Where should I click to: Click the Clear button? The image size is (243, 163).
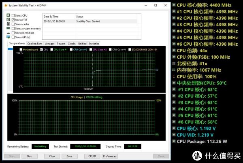coord(52,156)
